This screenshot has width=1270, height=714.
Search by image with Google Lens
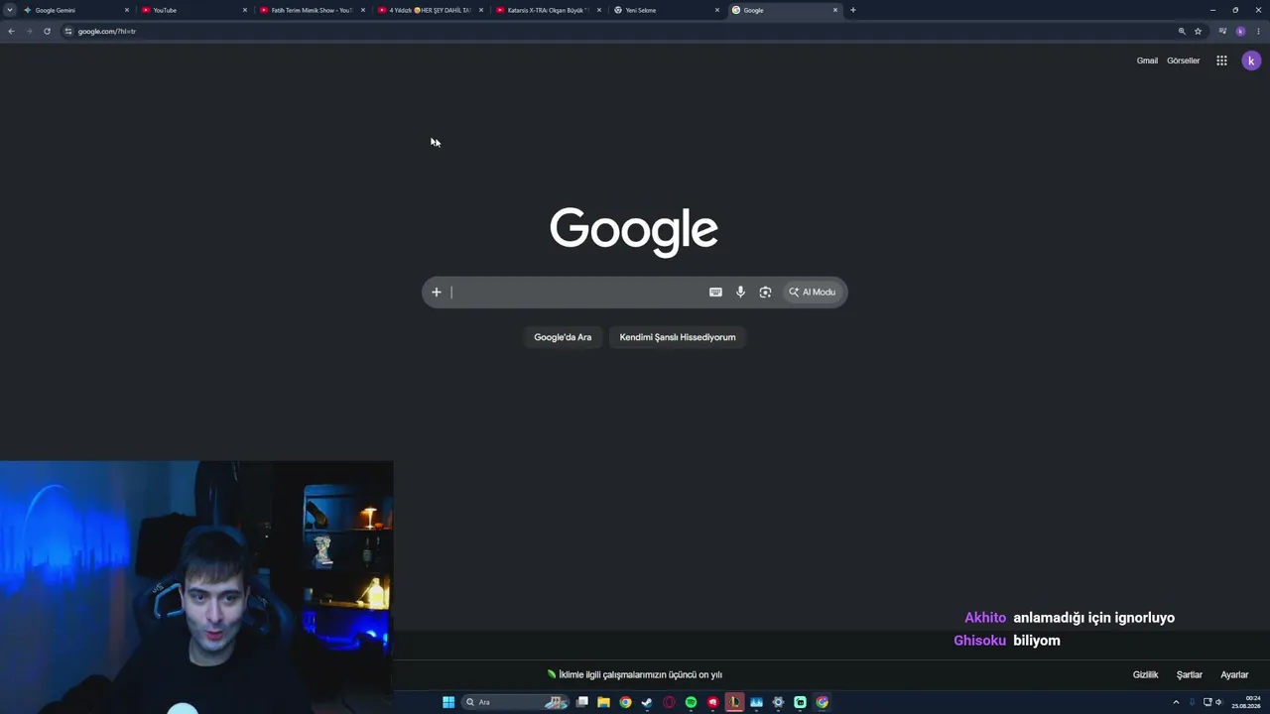coord(765,293)
